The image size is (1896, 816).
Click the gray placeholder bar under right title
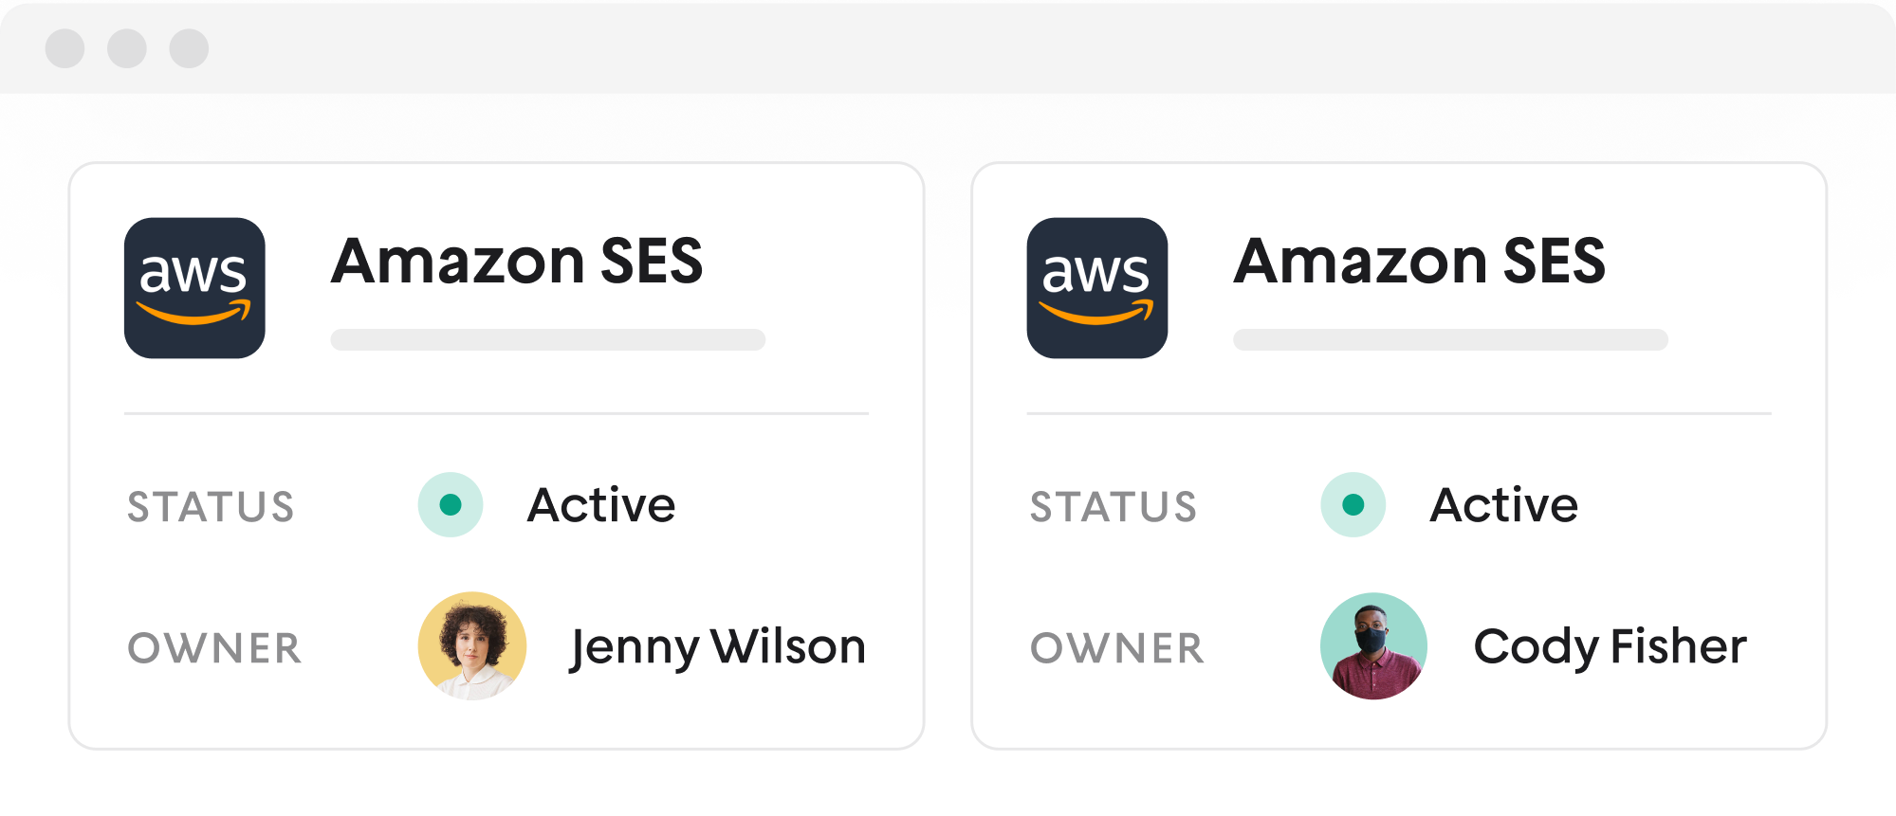point(1450,340)
